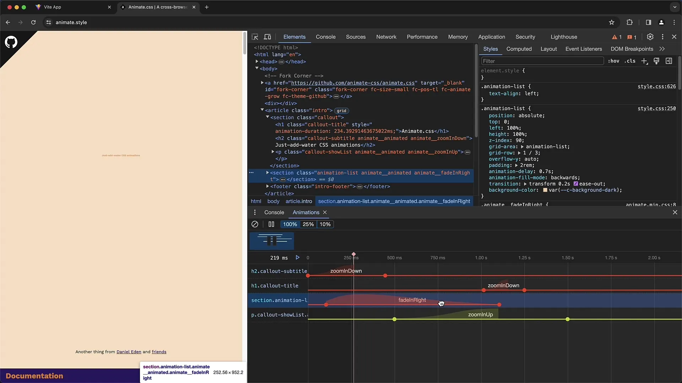
Task: Open the Daniel Eden link
Action: tap(129, 352)
